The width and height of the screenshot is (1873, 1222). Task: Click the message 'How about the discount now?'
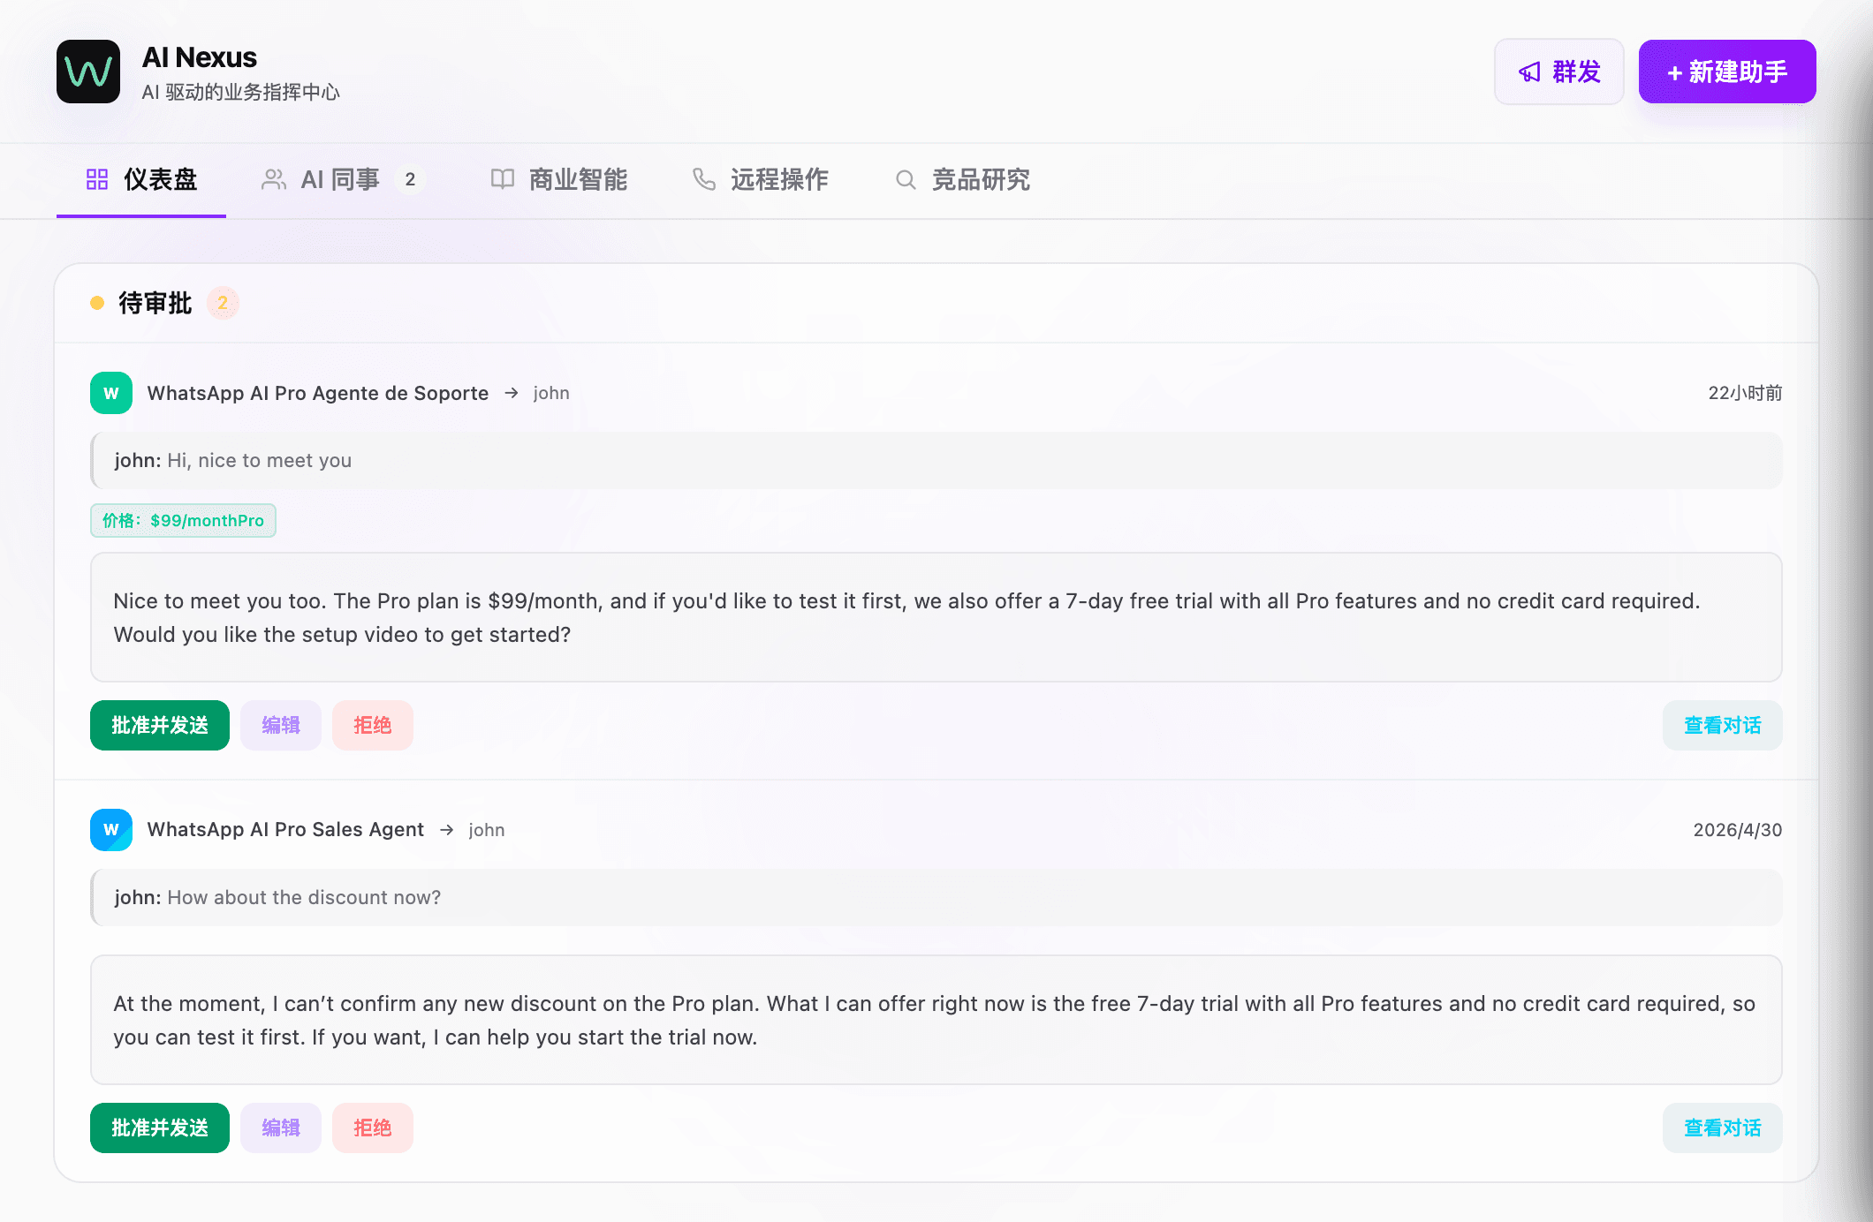click(x=936, y=898)
